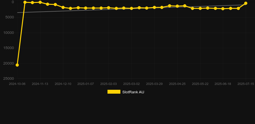This screenshot has height=124, width=255.
Task: Click the second data point near rank 0
Action: pos(25,2)
